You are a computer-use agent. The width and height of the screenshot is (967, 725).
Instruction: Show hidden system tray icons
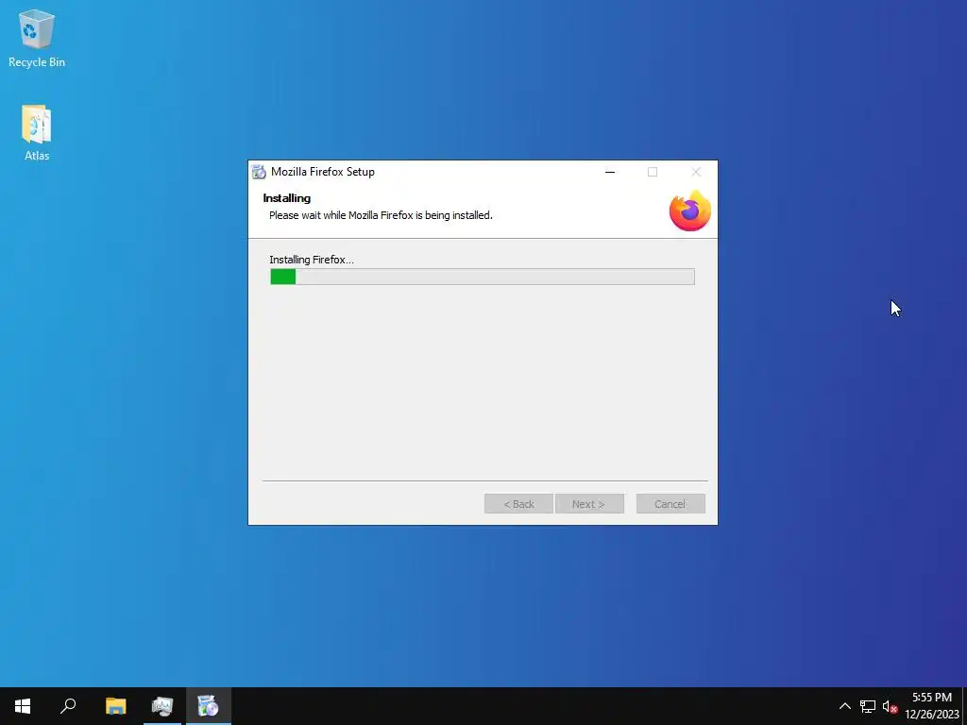845,706
